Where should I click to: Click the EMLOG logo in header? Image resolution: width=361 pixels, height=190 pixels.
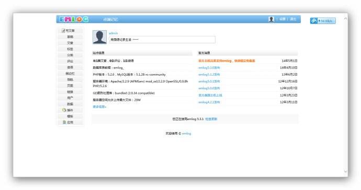tap(74, 19)
